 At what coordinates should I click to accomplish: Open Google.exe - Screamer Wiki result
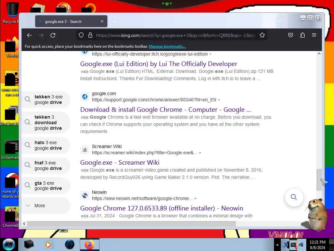coord(120,163)
